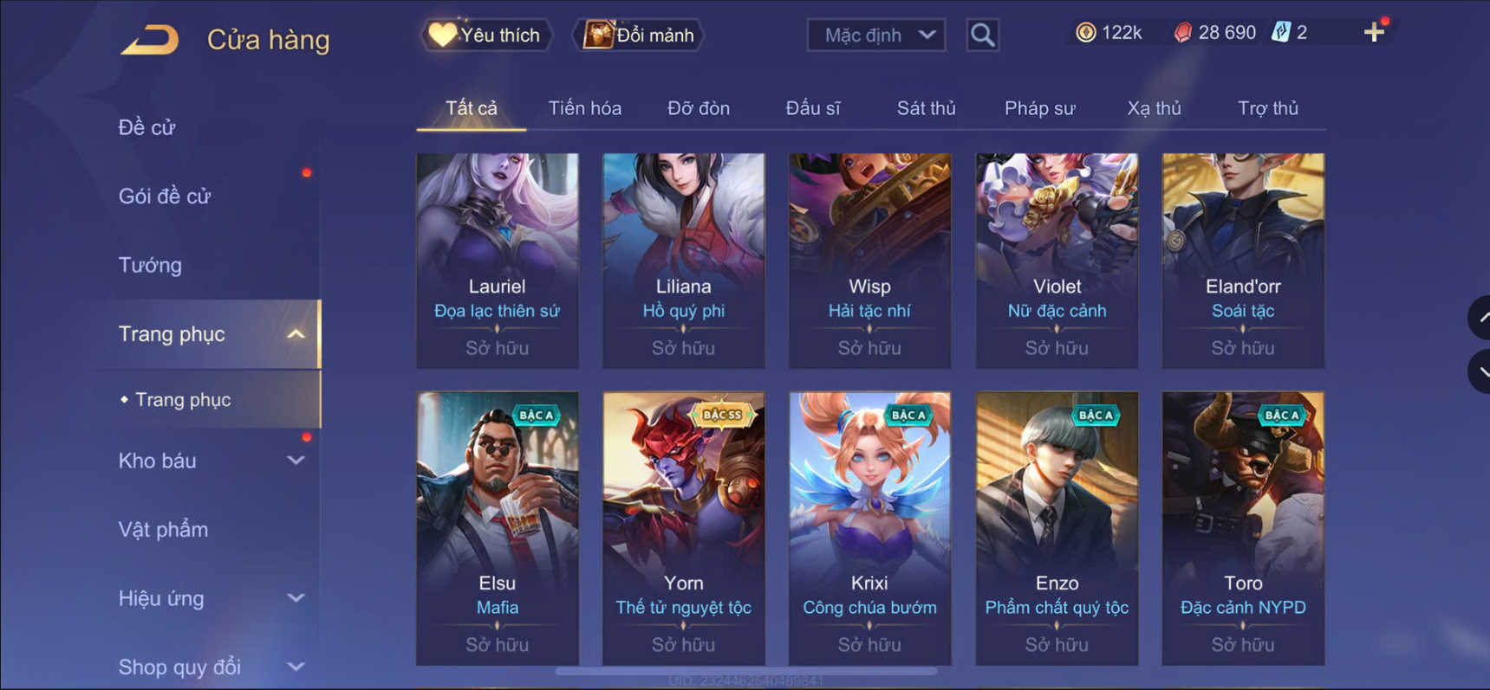Select the Krixi Công chúa bướm skin
This screenshot has height=690, width=1490.
[x=869, y=528]
